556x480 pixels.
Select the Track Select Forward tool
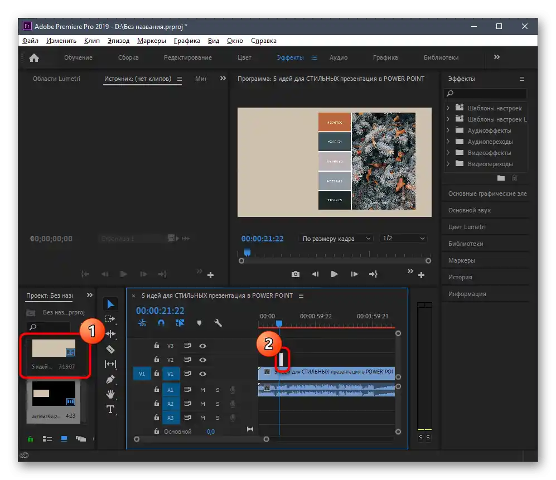[x=110, y=319]
